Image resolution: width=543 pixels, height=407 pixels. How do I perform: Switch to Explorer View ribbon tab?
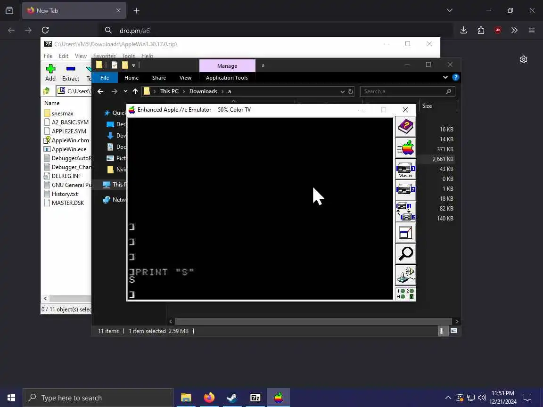tap(185, 78)
